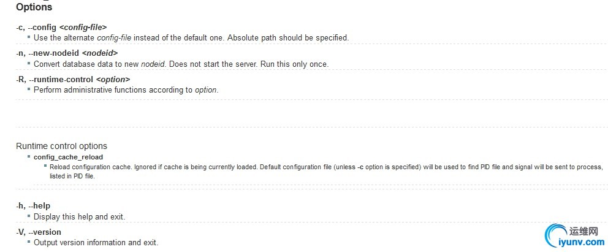Click the "Use the alternate config-file" description

tap(191, 37)
